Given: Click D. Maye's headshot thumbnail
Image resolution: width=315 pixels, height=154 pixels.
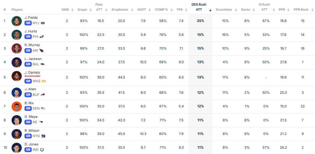Looking at the screenshot, I should tap(16, 120).
